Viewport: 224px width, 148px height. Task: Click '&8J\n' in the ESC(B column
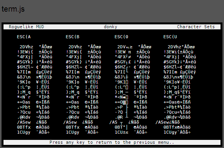click(x=72, y=77)
